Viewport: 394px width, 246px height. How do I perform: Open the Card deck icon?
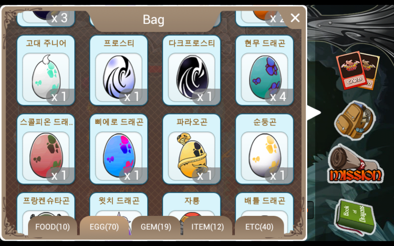pos(357,70)
